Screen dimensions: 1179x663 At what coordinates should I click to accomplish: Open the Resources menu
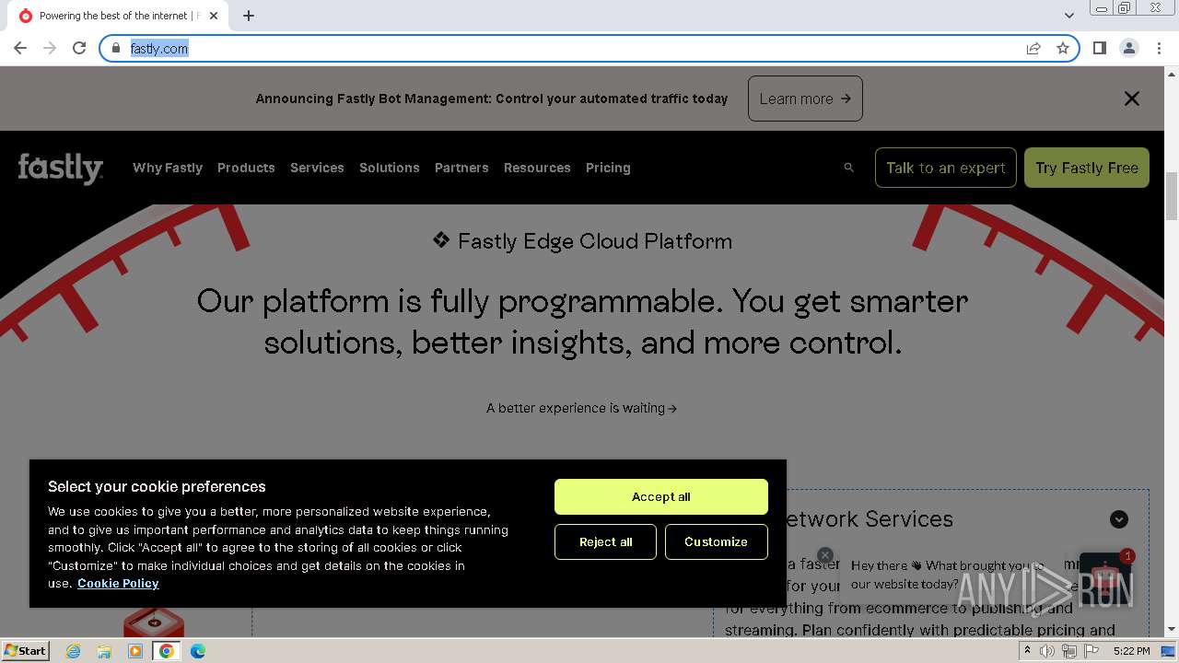tap(537, 168)
